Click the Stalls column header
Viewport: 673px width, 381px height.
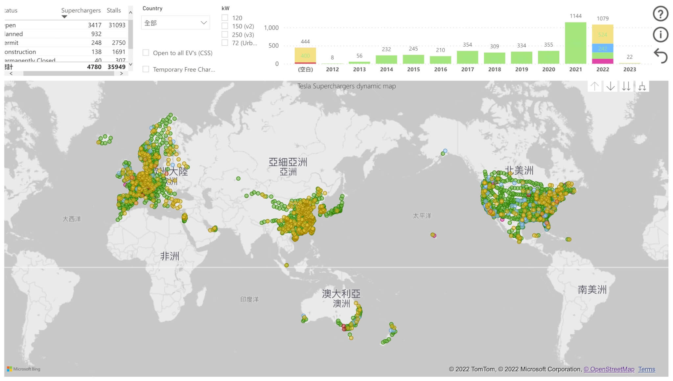pyautogui.click(x=114, y=10)
